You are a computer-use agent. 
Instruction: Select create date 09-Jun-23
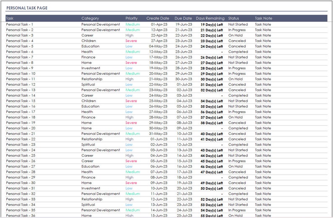click(159, 183)
